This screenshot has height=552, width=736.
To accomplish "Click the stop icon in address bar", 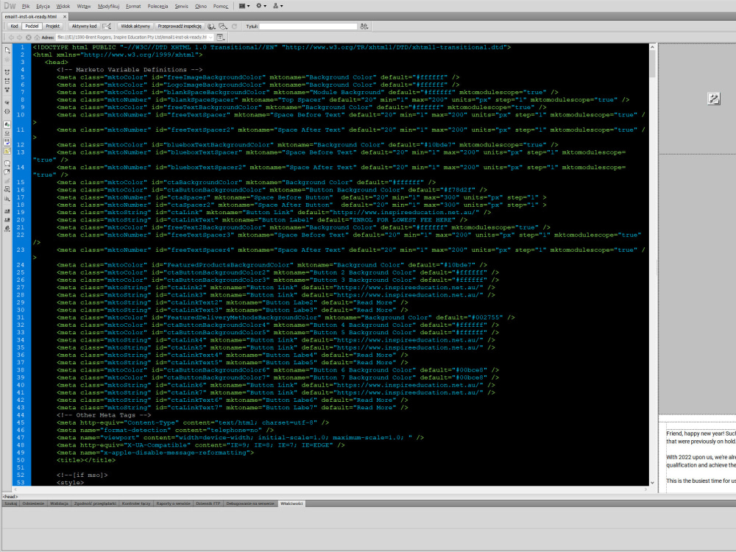I will (28, 37).
